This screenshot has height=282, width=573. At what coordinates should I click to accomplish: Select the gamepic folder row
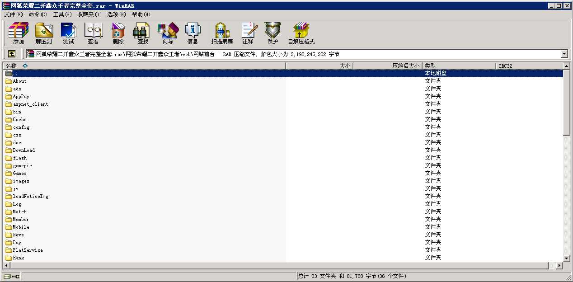(283, 166)
